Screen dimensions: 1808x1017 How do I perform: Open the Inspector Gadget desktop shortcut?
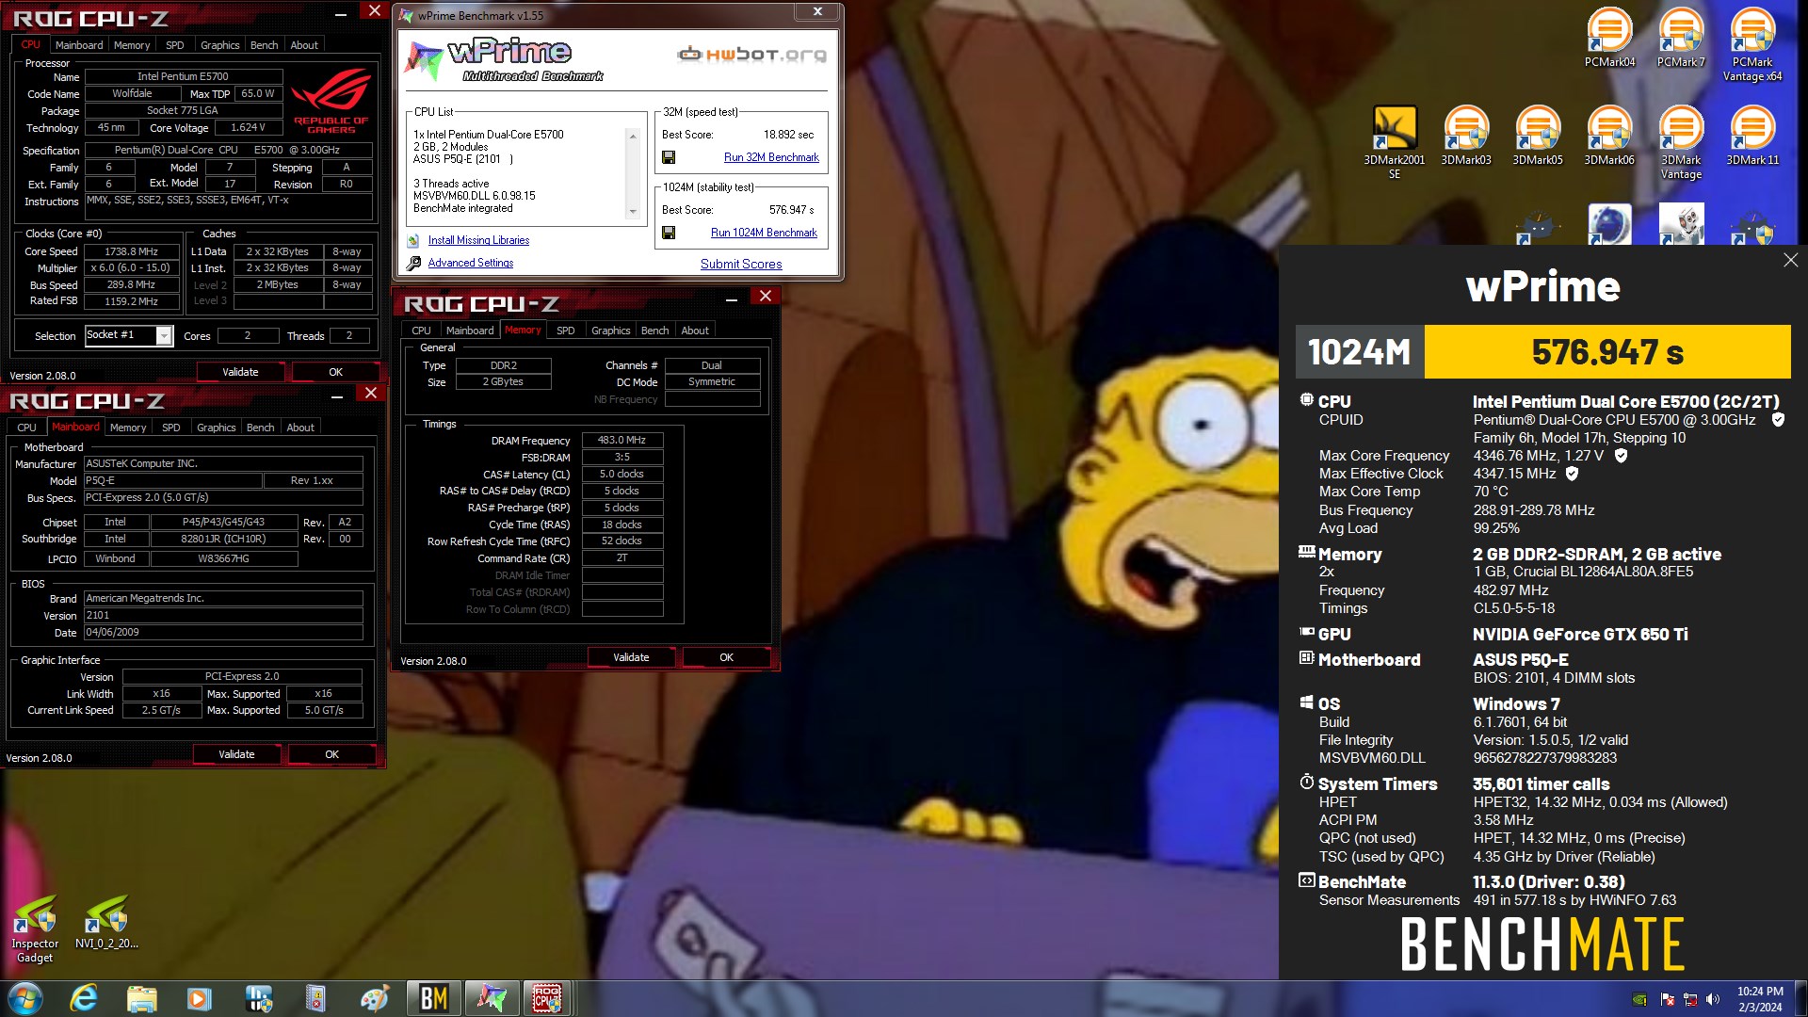pyautogui.click(x=35, y=928)
